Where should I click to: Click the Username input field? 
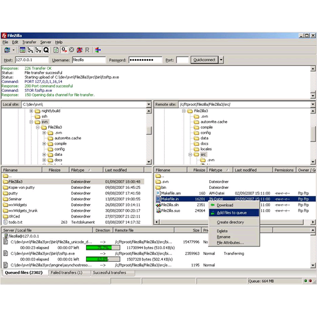[x=89, y=60]
